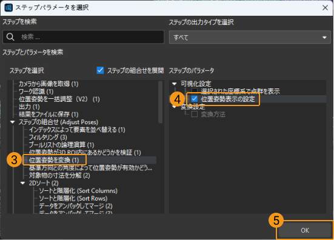Open the step output type dropdown (すべて)

[x=250, y=38]
